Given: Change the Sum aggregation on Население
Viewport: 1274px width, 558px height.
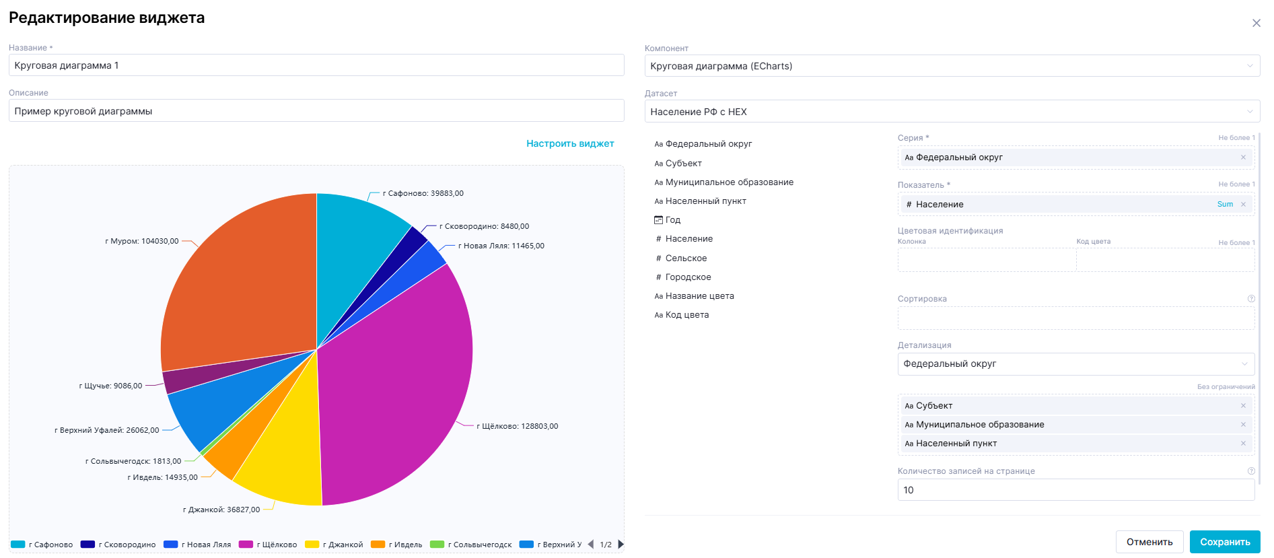Looking at the screenshot, I should (1225, 205).
